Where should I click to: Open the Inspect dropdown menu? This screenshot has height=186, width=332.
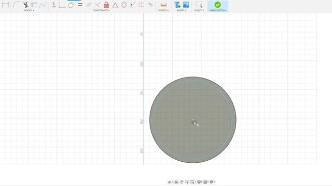coord(163,10)
